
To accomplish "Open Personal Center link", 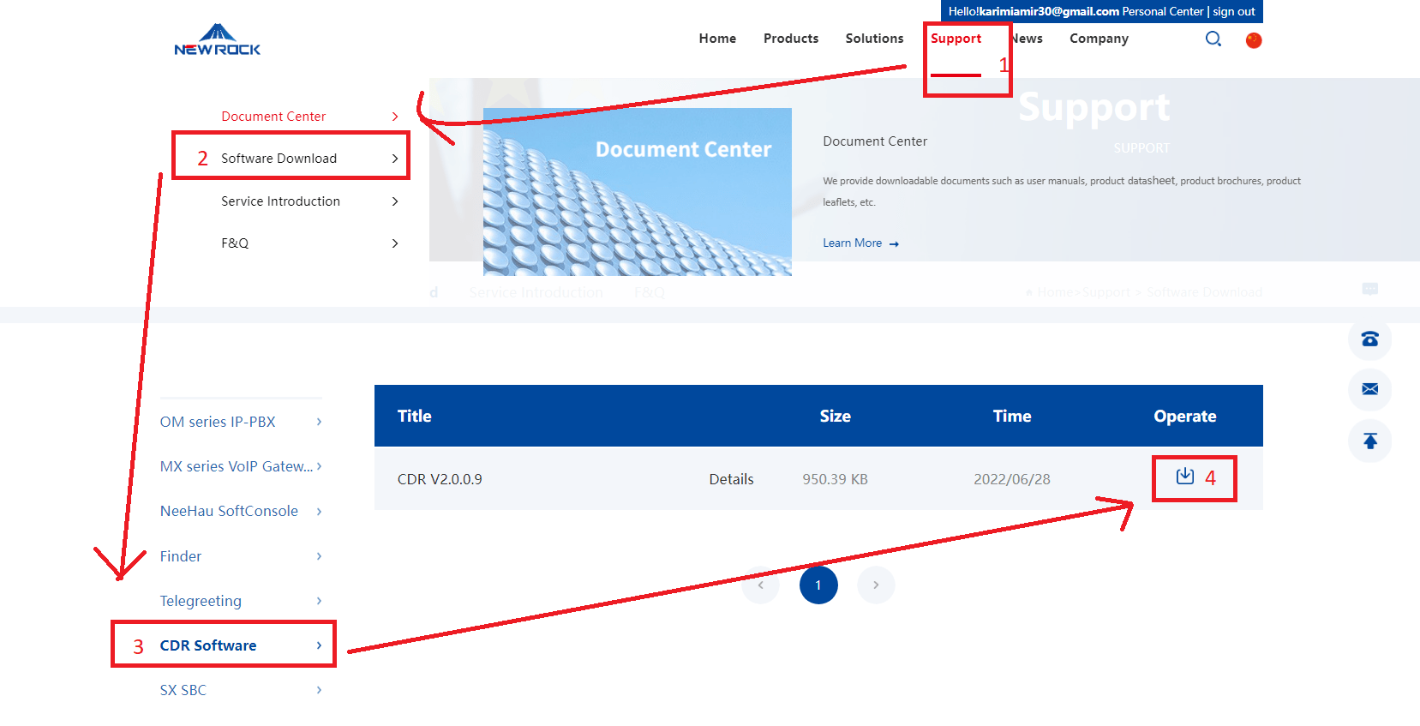I will click(1163, 11).
